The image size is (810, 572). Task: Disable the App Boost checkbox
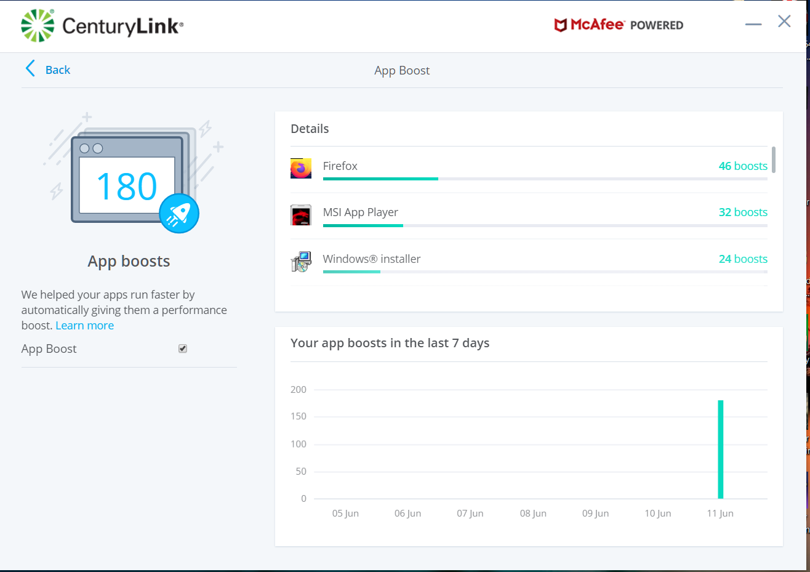[x=183, y=348]
